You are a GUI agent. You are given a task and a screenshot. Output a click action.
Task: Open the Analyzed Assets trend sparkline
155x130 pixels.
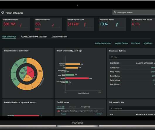click(120, 25)
